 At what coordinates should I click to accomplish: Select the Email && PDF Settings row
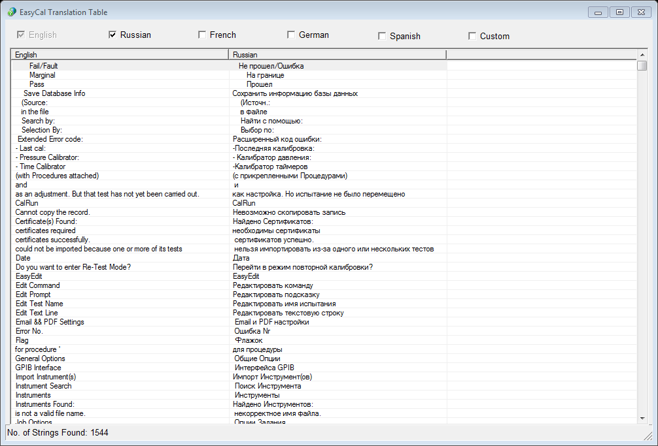pyautogui.click(x=50, y=322)
